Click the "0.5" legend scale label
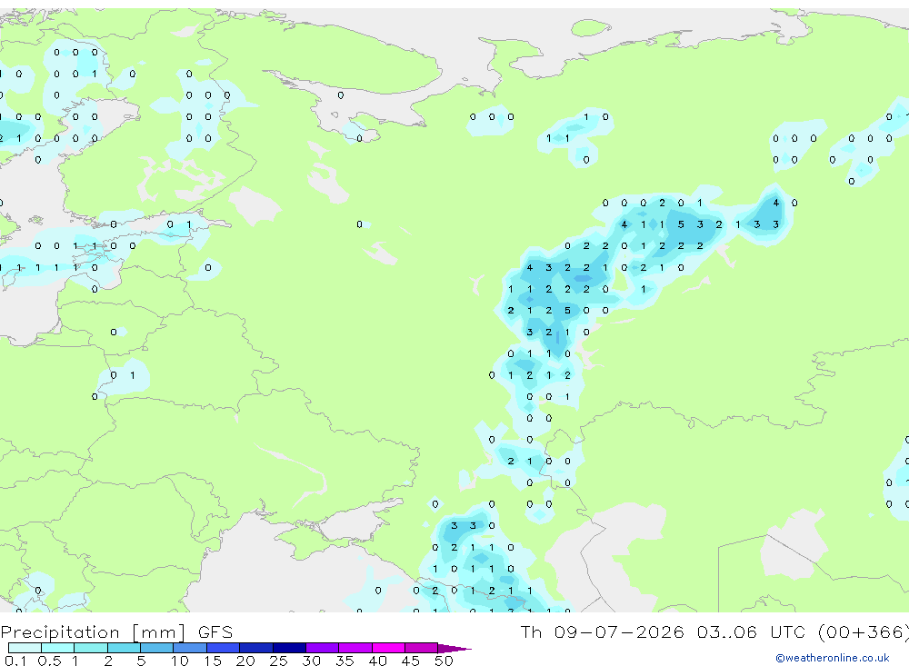The height and width of the screenshot is (666, 909). point(49,661)
